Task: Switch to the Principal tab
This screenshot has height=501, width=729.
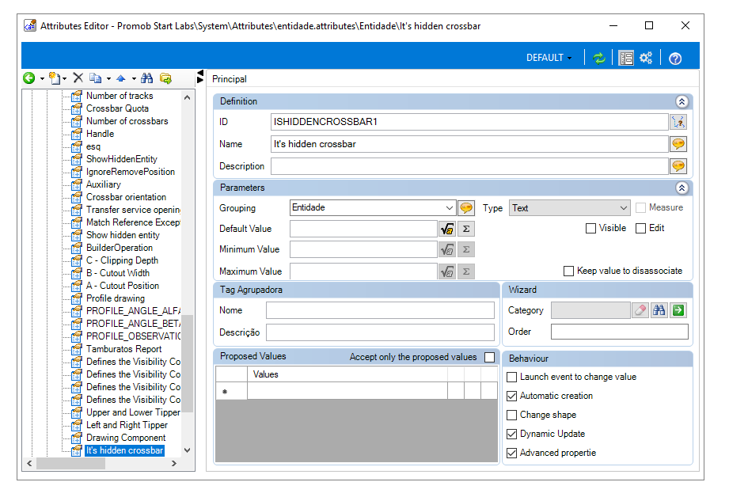Action: click(x=230, y=79)
